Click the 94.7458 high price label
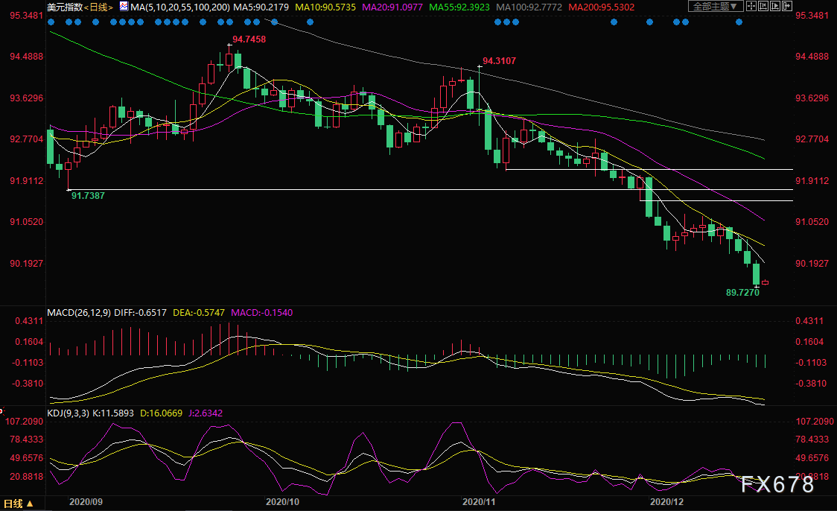 [249, 39]
